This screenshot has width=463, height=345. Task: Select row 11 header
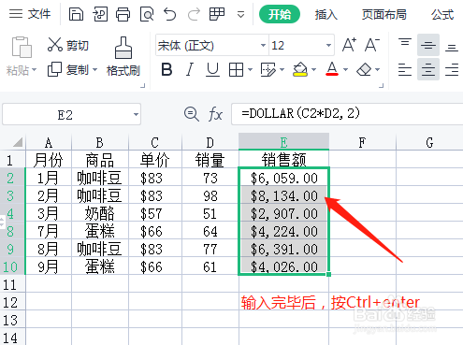12,284
